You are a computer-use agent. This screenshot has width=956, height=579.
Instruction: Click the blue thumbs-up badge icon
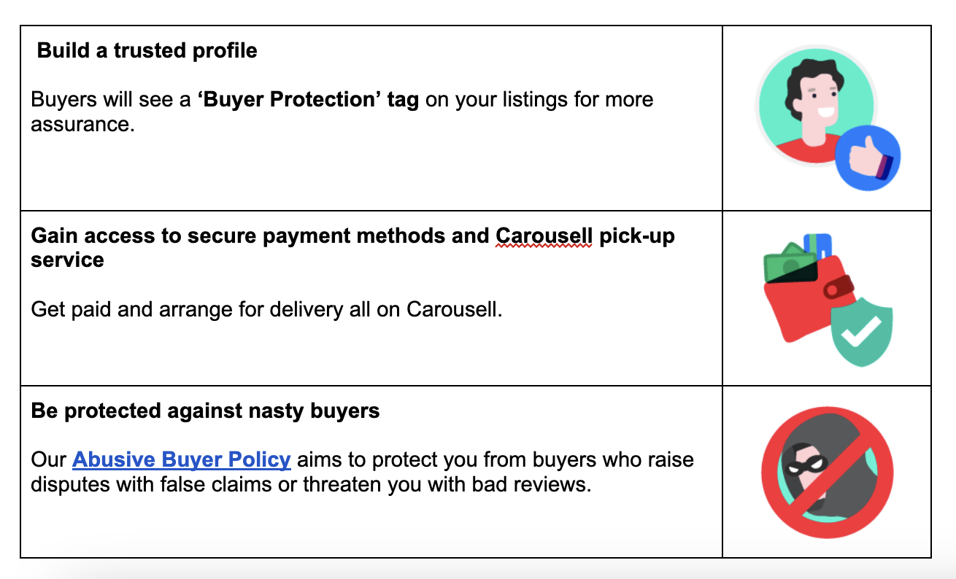[x=867, y=159]
